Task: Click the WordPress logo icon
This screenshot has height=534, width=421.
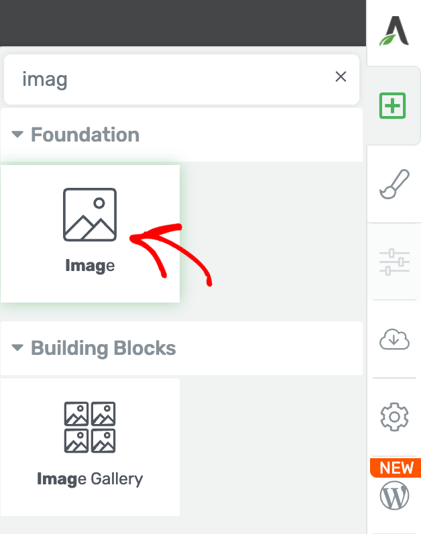Action: pos(394,496)
